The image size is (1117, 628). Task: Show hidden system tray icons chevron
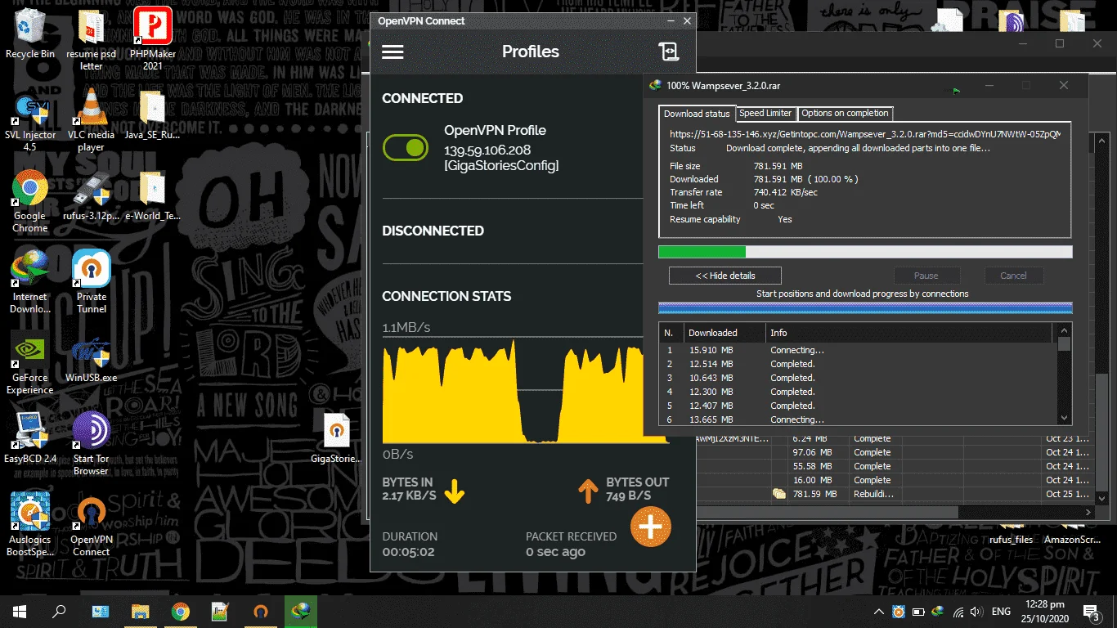[x=879, y=612]
